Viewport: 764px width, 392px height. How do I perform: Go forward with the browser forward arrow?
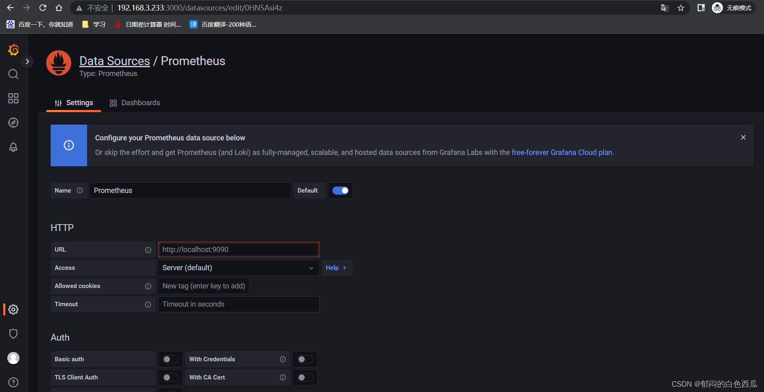(x=26, y=8)
